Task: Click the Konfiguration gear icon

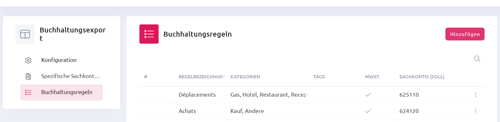Action: pos(28,60)
